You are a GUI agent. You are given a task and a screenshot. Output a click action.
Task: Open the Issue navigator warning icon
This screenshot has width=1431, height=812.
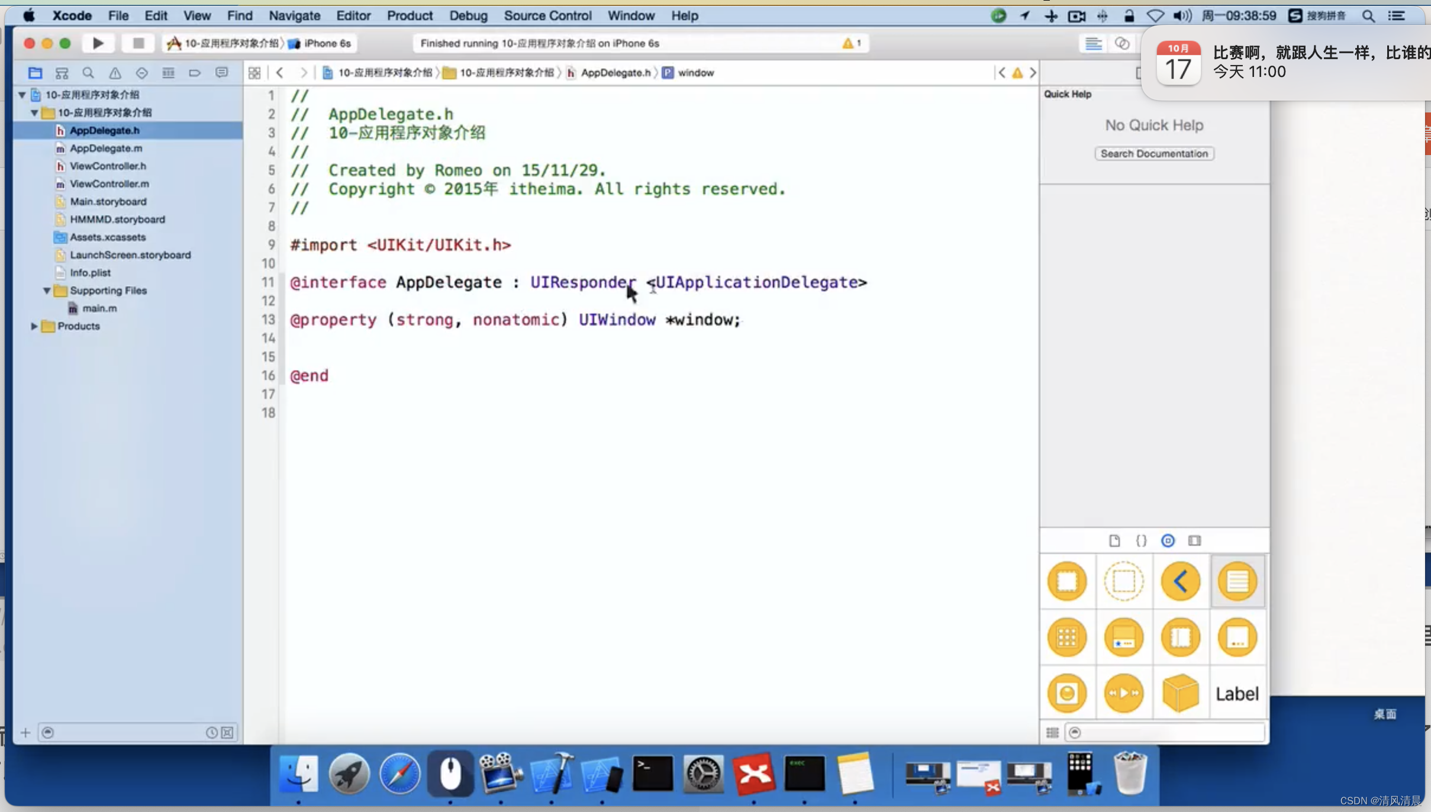pyautogui.click(x=115, y=73)
